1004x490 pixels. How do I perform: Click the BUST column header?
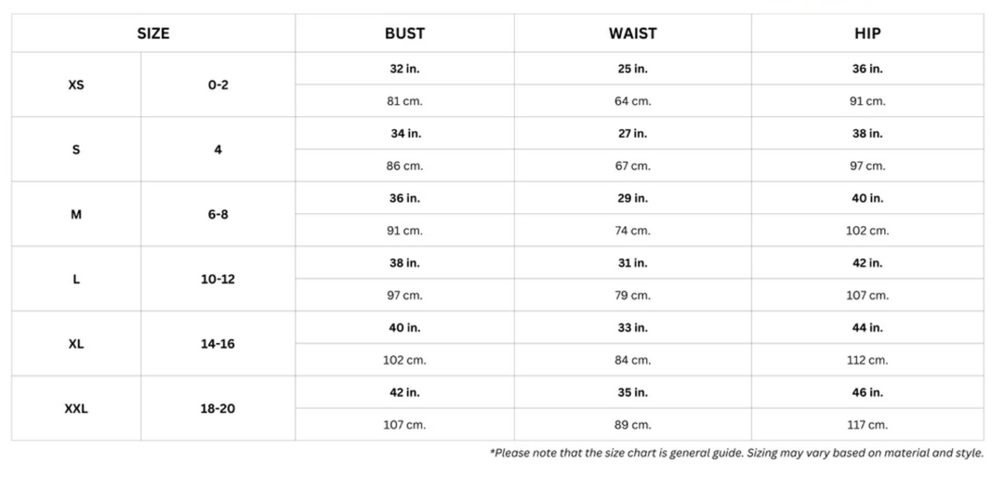click(404, 33)
